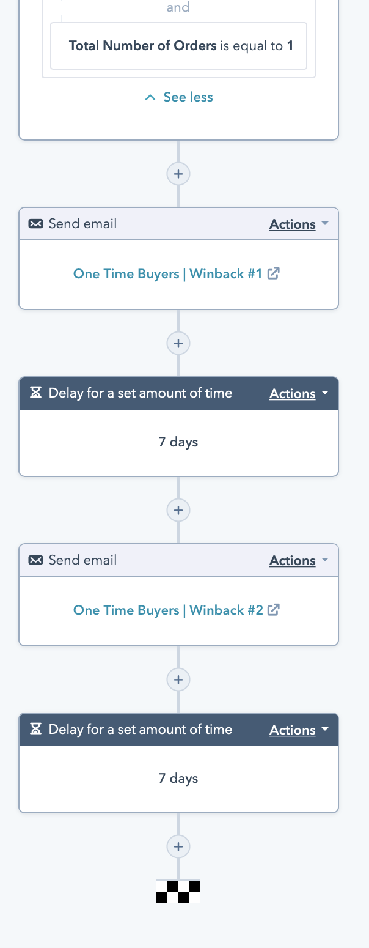Open Winback #2 email via external link icon

point(274,610)
